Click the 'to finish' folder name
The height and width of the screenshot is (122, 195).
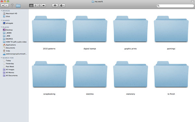click(171, 94)
